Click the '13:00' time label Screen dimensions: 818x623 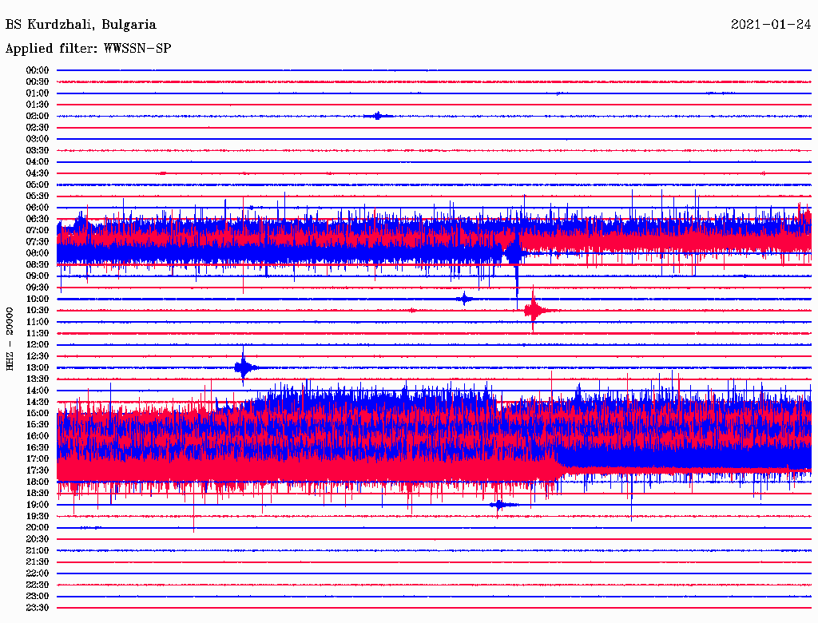coord(38,368)
